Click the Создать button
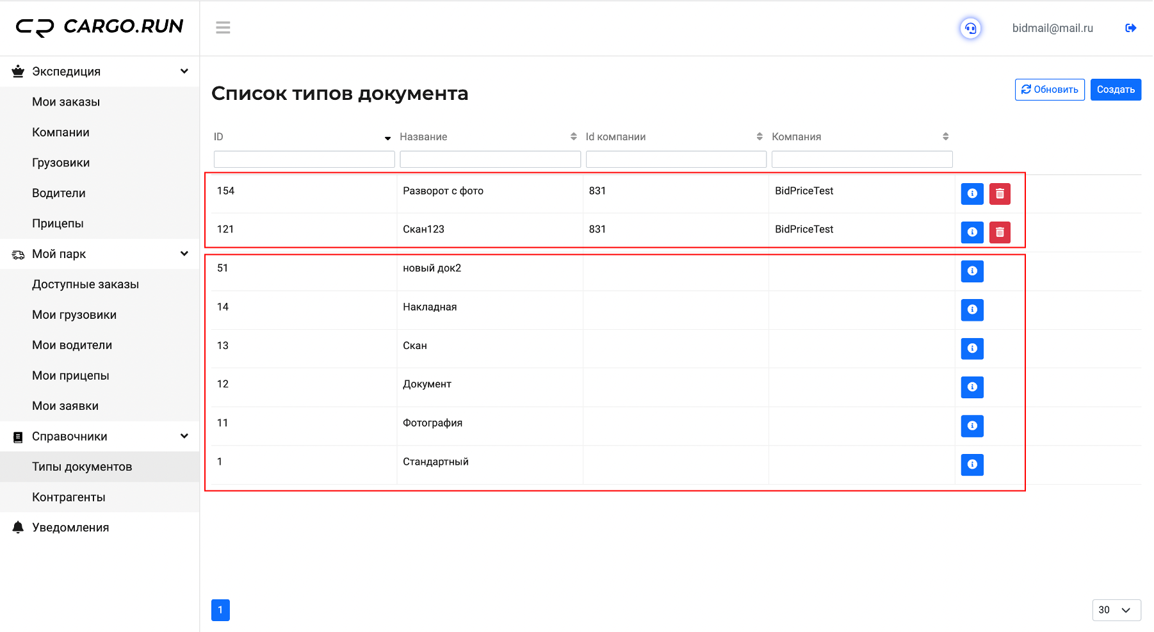 pos(1116,90)
